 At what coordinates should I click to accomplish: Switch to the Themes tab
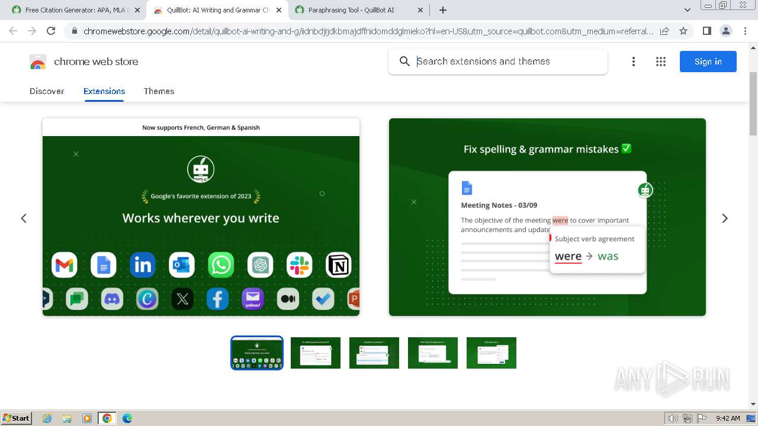click(159, 91)
